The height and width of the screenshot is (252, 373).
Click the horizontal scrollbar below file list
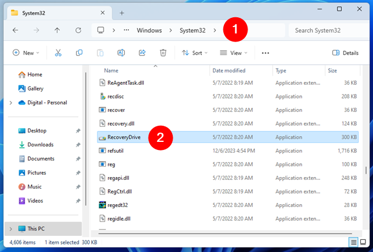click(225, 234)
